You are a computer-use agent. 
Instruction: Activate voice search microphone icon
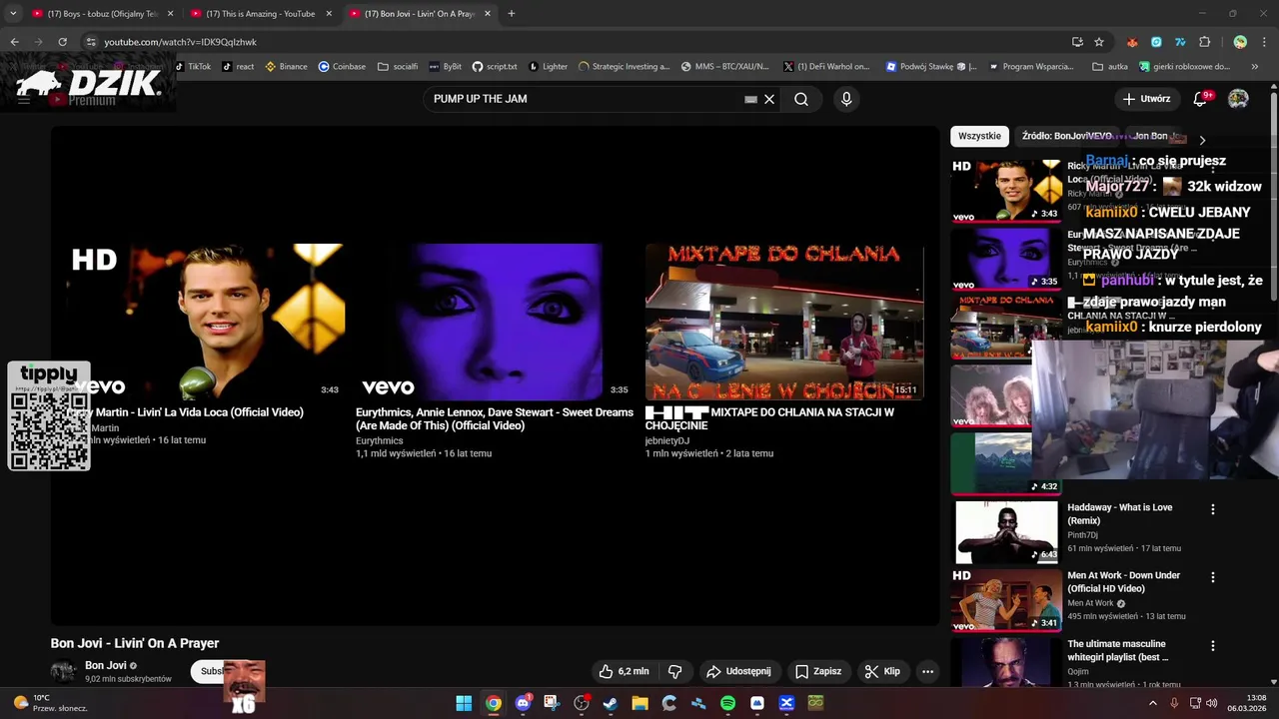point(846,99)
